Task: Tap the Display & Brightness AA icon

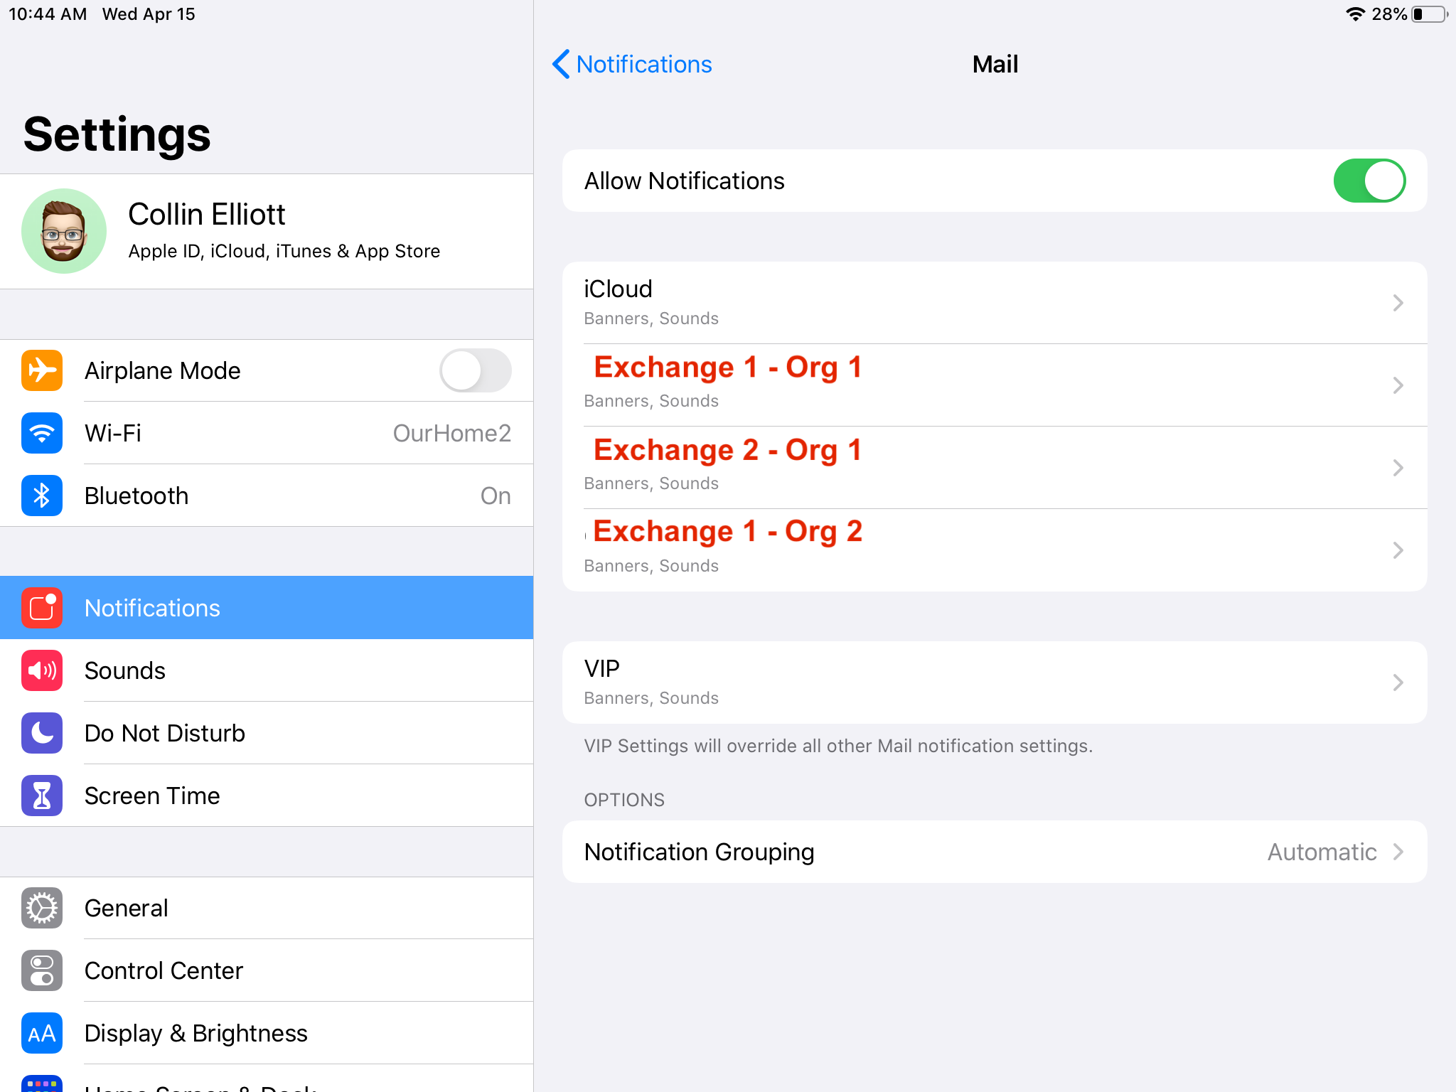Action: (42, 1033)
